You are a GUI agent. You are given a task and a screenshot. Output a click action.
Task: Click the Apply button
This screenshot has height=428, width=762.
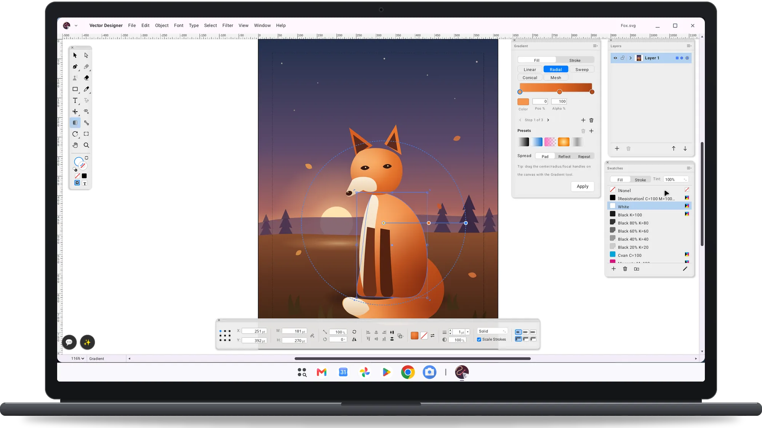tap(583, 186)
